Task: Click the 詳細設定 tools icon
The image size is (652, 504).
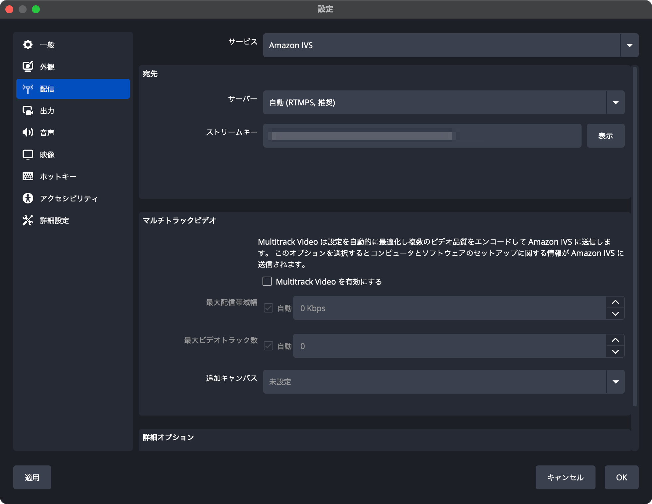Action: pyautogui.click(x=28, y=220)
